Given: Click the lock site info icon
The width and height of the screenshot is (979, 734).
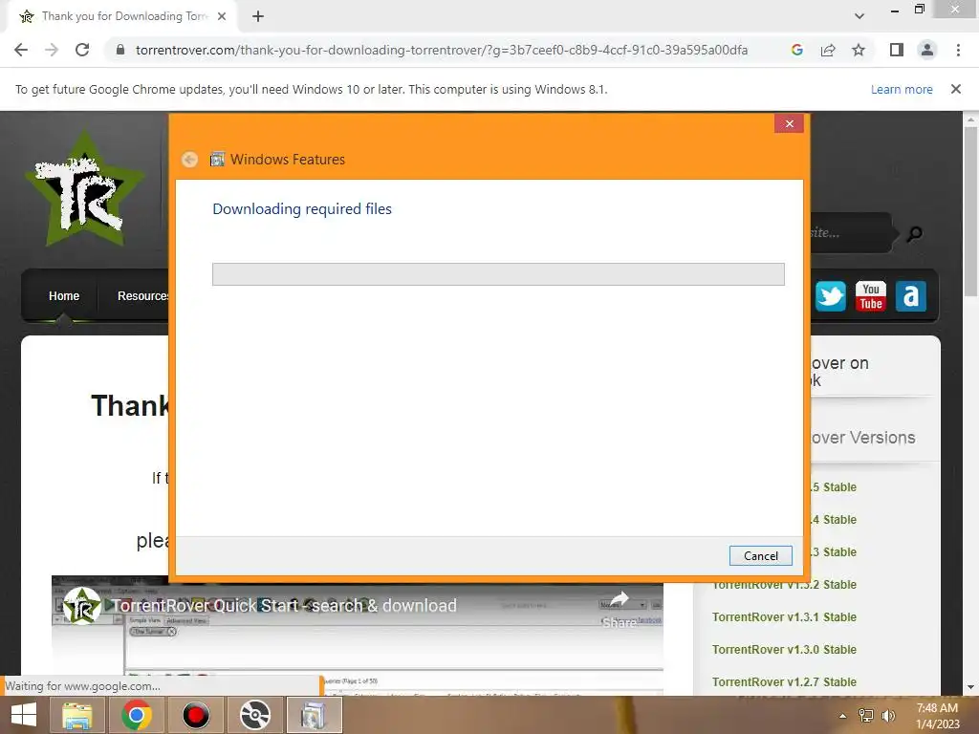Looking at the screenshot, I should (x=120, y=50).
